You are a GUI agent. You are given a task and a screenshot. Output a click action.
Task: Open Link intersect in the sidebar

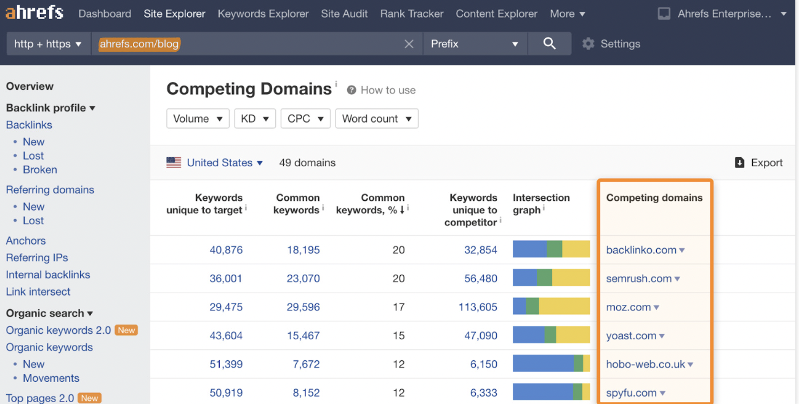pyautogui.click(x=38, y=291)
